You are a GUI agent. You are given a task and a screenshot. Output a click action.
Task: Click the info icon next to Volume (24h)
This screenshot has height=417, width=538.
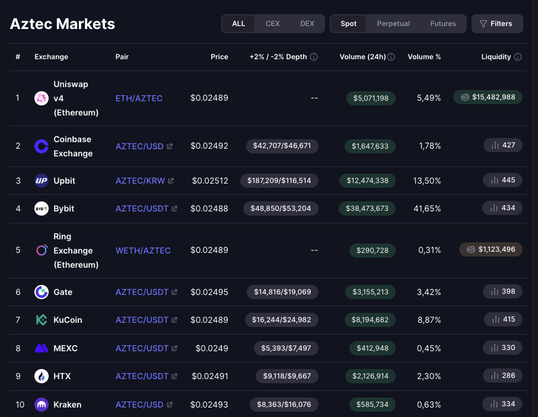coord(391,57)
